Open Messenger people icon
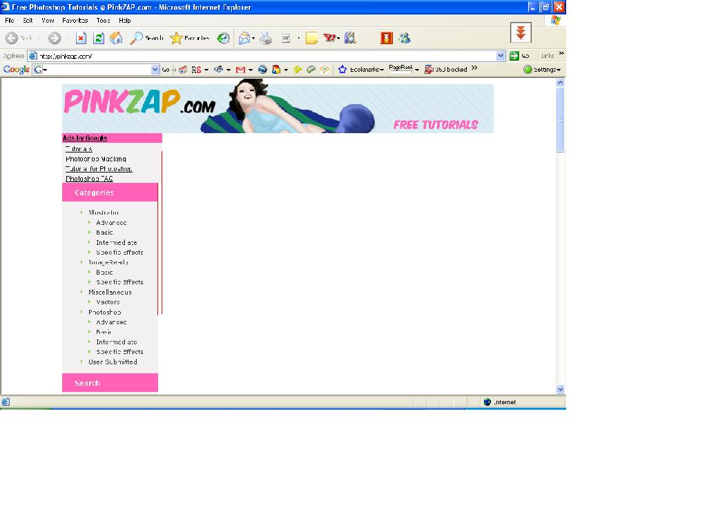 tap(405, 39)
